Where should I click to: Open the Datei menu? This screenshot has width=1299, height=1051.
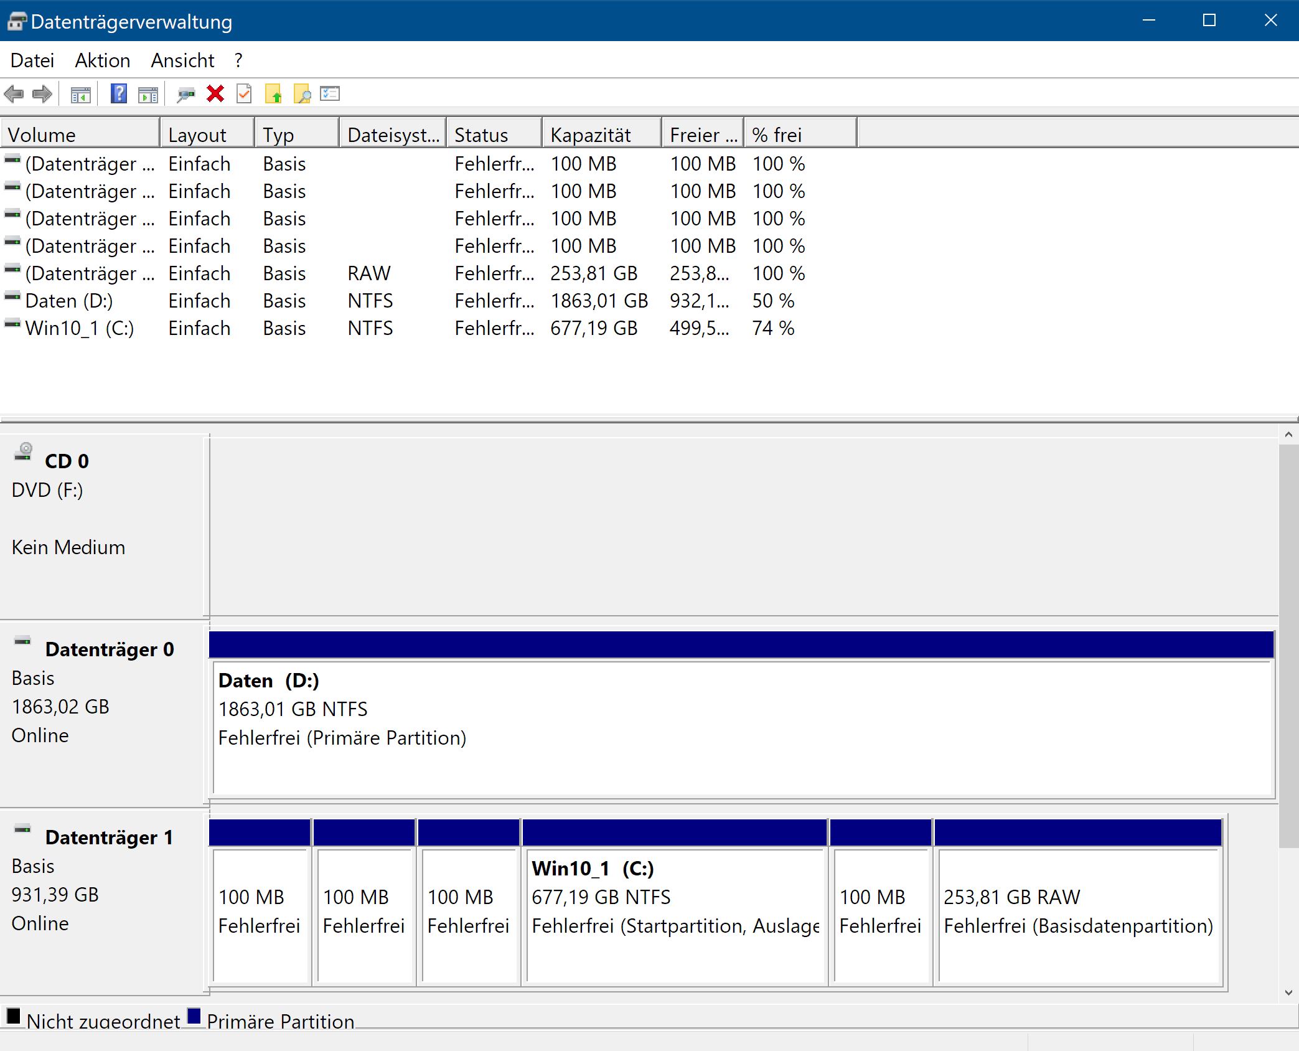point(32,60)
